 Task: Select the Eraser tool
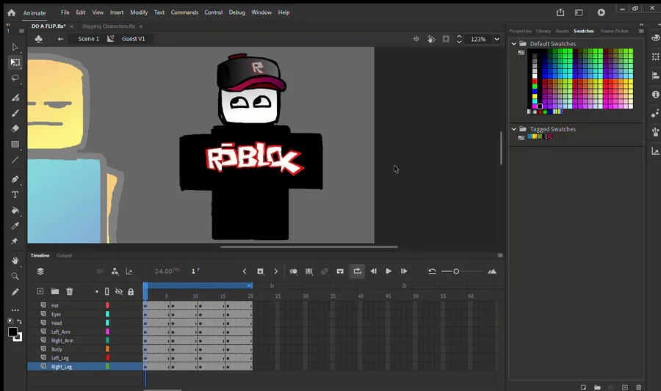15,128
